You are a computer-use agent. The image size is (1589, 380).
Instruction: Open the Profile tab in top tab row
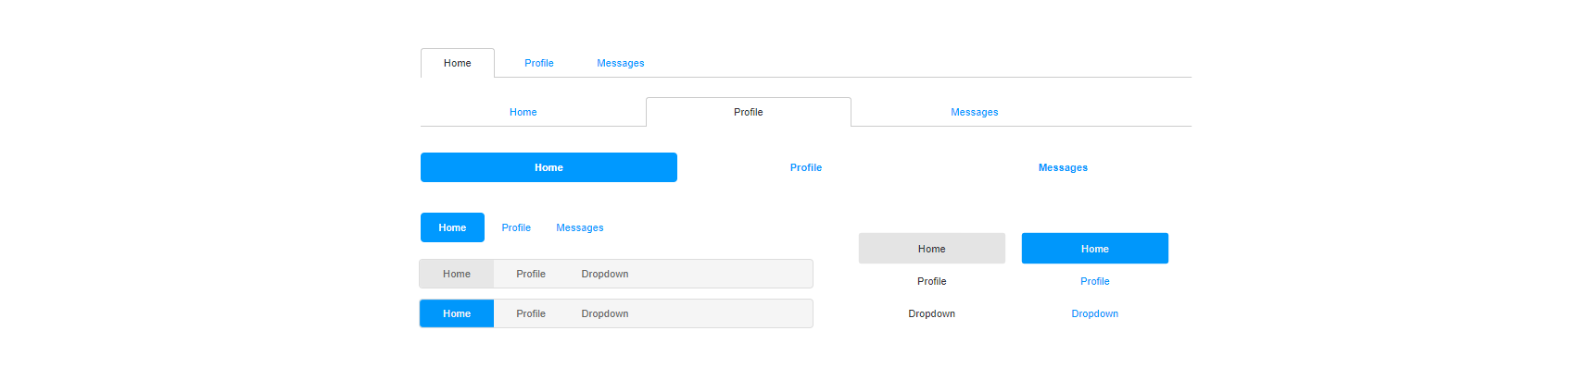[538, 63]
